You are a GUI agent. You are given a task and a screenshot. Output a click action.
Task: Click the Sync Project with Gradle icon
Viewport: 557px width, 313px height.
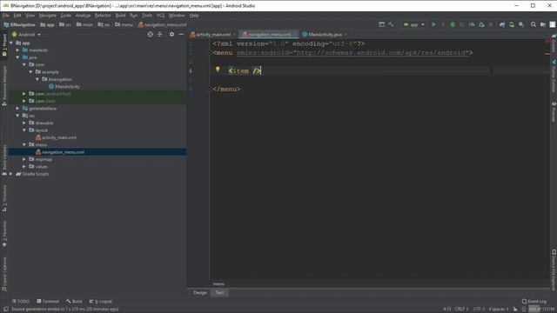pos(502,24)
